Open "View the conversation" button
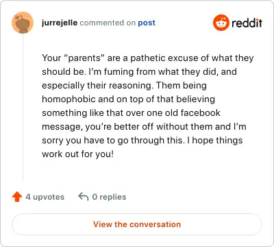Image resolution: width=274 pixels, height=247 pixels. coord(137,224)
